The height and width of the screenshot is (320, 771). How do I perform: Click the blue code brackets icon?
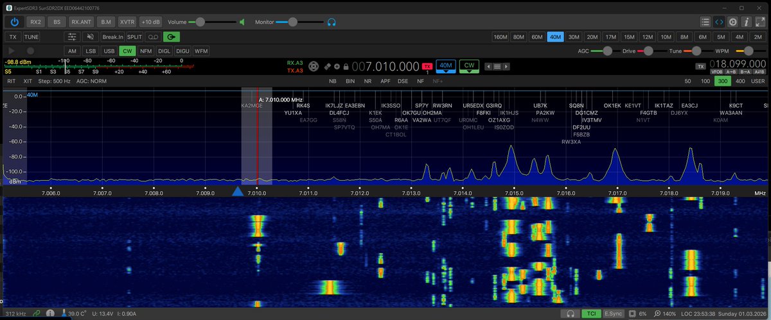pos(720,21)
